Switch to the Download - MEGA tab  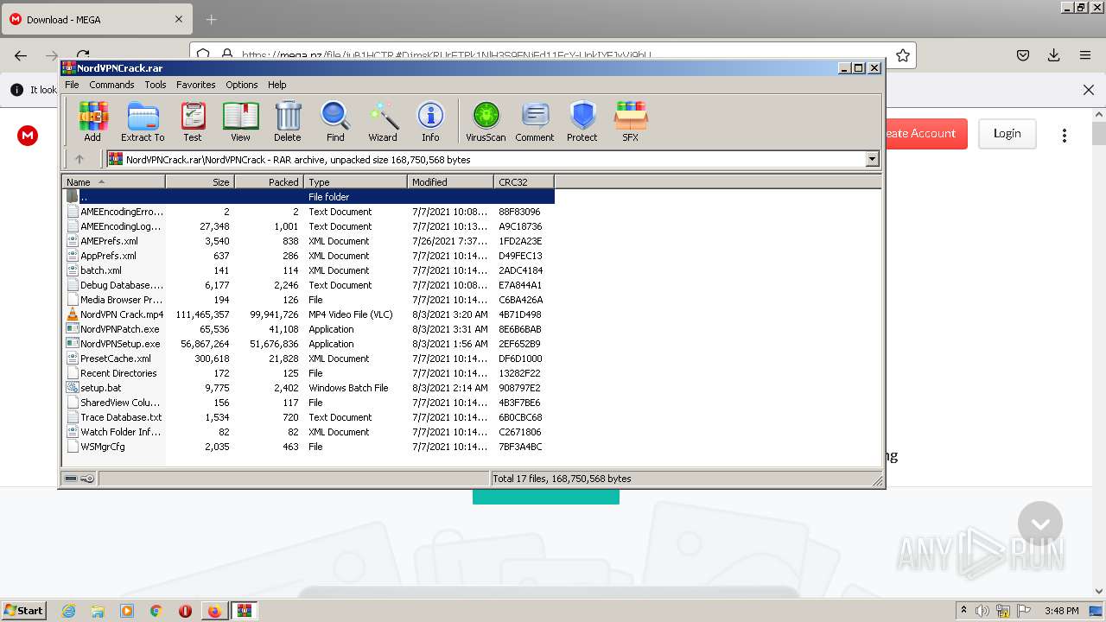(x=95, y=19)
